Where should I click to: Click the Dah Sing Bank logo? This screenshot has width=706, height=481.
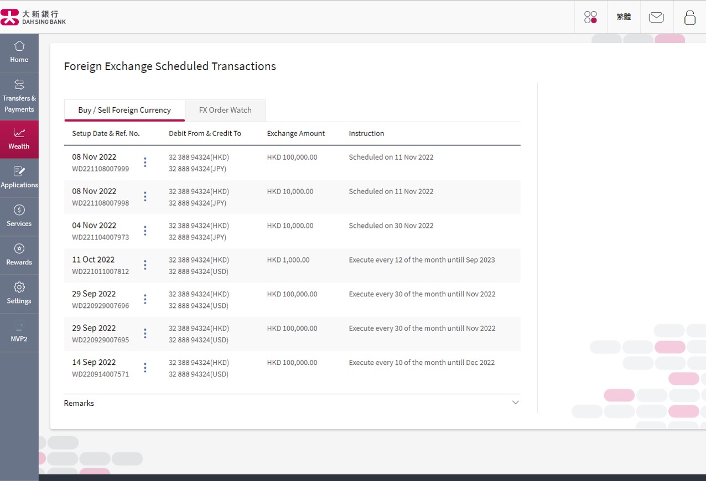(33, 17)
